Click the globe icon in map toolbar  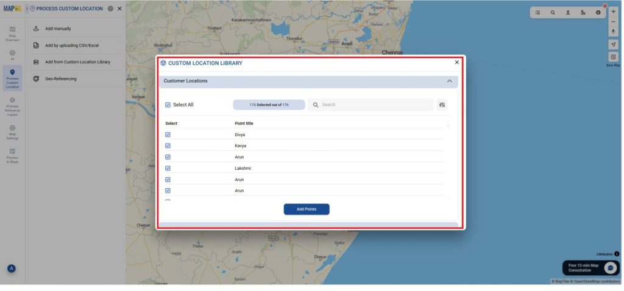click(598, 12)
